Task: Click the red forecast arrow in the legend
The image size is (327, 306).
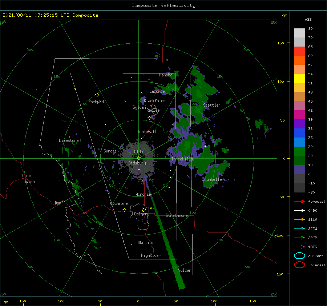Action: coord(299,201)
